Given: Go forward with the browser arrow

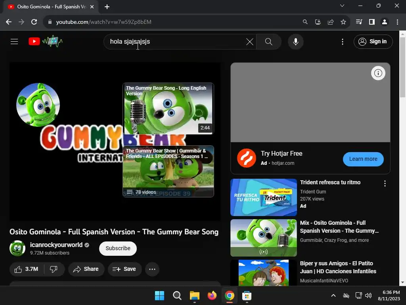Looking at the screenshot, I should pos(21,22).
